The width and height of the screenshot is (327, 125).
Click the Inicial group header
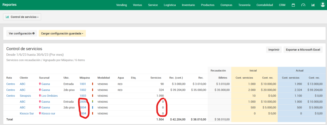click(253, 70)
